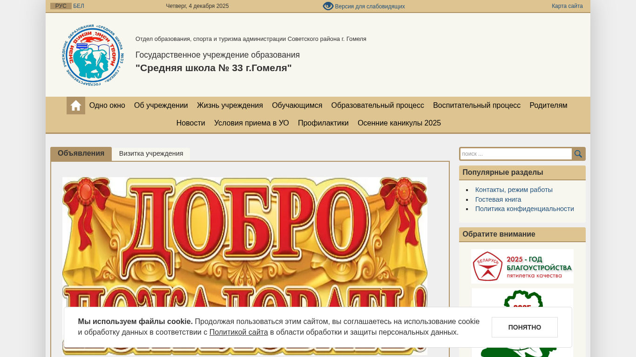Open the Новости menu item
The height and width of the screenshot is (357, 636).
[x=191, y=123]
